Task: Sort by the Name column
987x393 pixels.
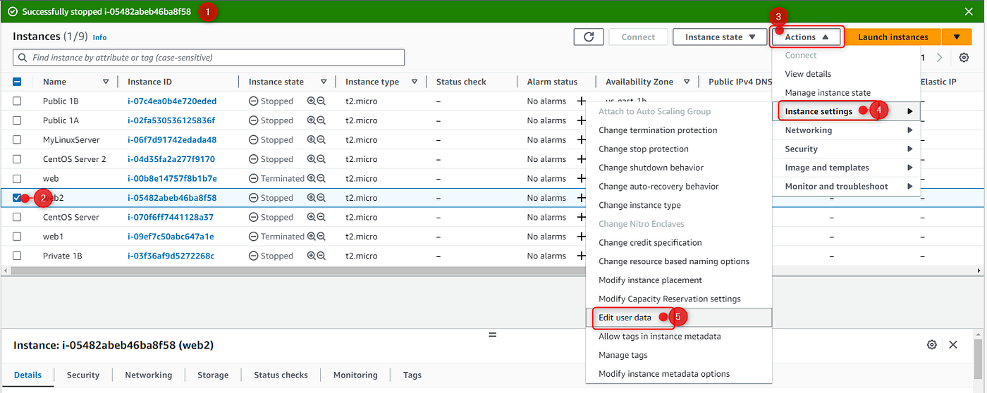Action: [x=106, y=82]
